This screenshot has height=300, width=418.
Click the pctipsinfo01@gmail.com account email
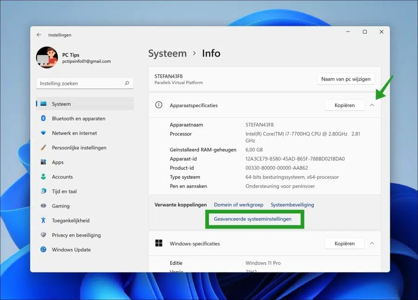point(86,61)
